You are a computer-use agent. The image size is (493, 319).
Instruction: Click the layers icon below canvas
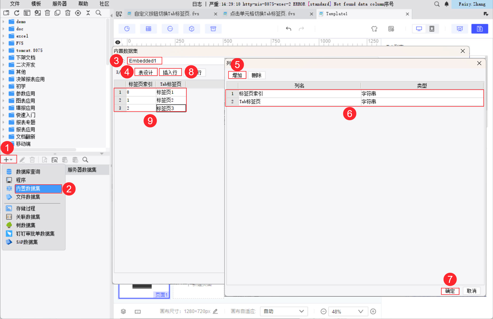(123, 312)
